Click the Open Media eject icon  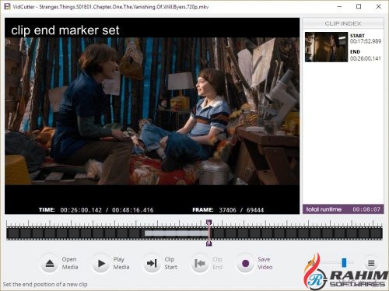tap(50, 264)
